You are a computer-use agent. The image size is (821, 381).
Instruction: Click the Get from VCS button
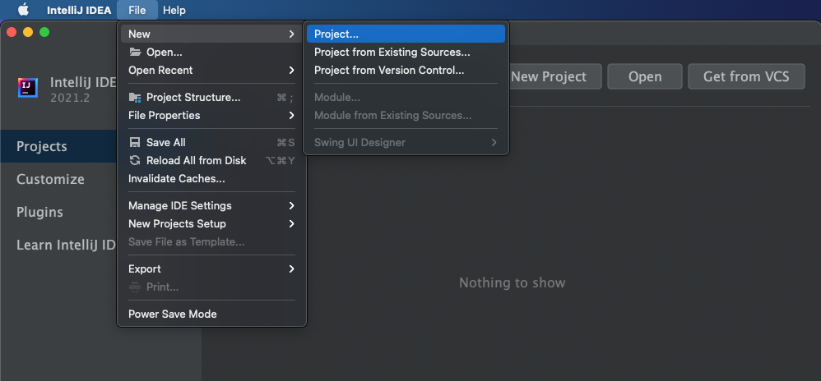click(746, 77)
